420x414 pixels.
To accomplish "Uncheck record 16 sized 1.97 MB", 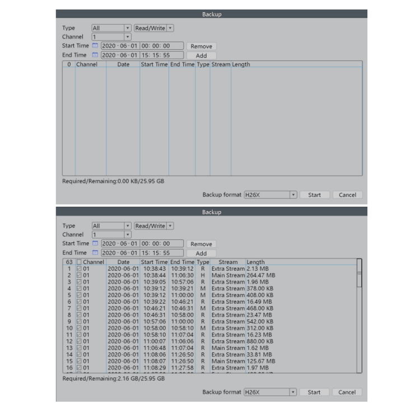I will click(x=79, y=368).
